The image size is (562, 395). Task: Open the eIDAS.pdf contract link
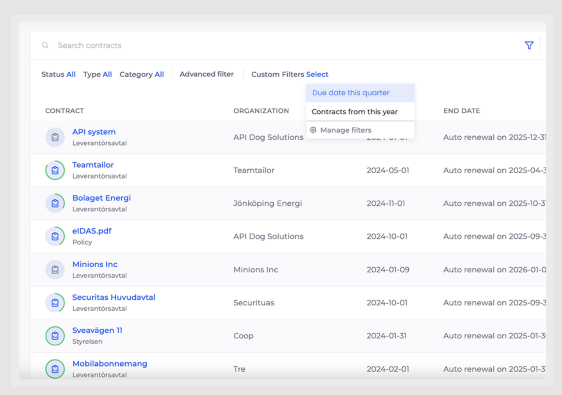[92, 231]
